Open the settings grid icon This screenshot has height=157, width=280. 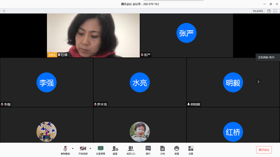tap(191, 150)
